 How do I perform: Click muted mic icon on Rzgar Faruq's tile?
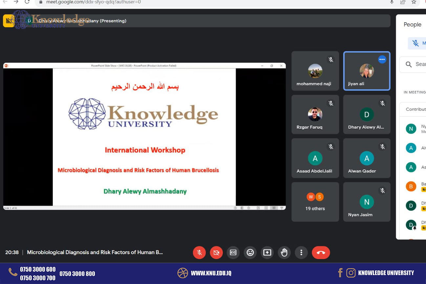(x=331, y=103)
